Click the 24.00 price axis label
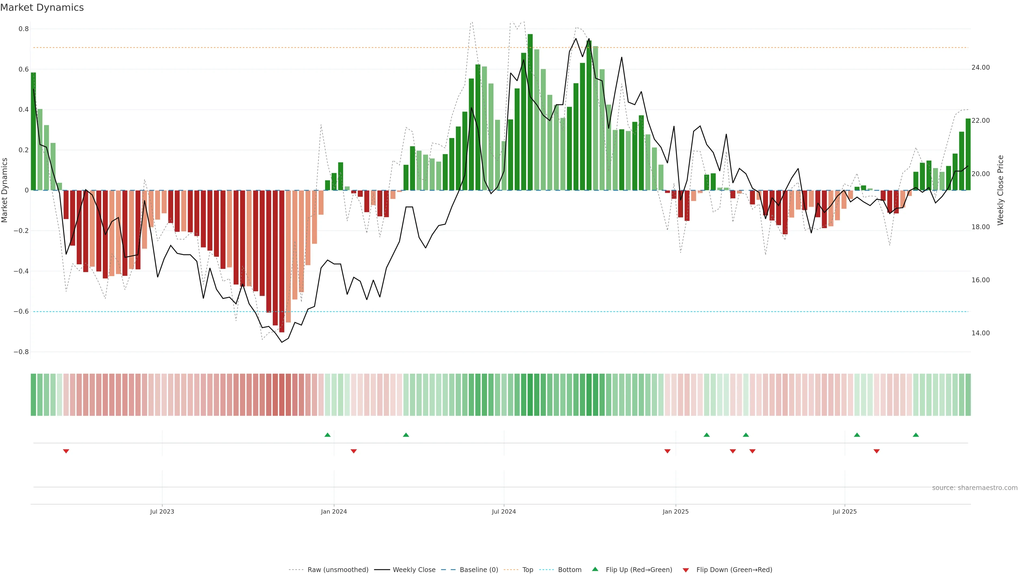The width and height of the screenshot is (1031, 579). 980,68
